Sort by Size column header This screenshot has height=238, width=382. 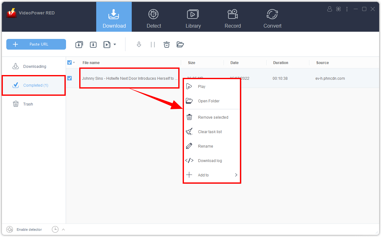pos(191,63)
